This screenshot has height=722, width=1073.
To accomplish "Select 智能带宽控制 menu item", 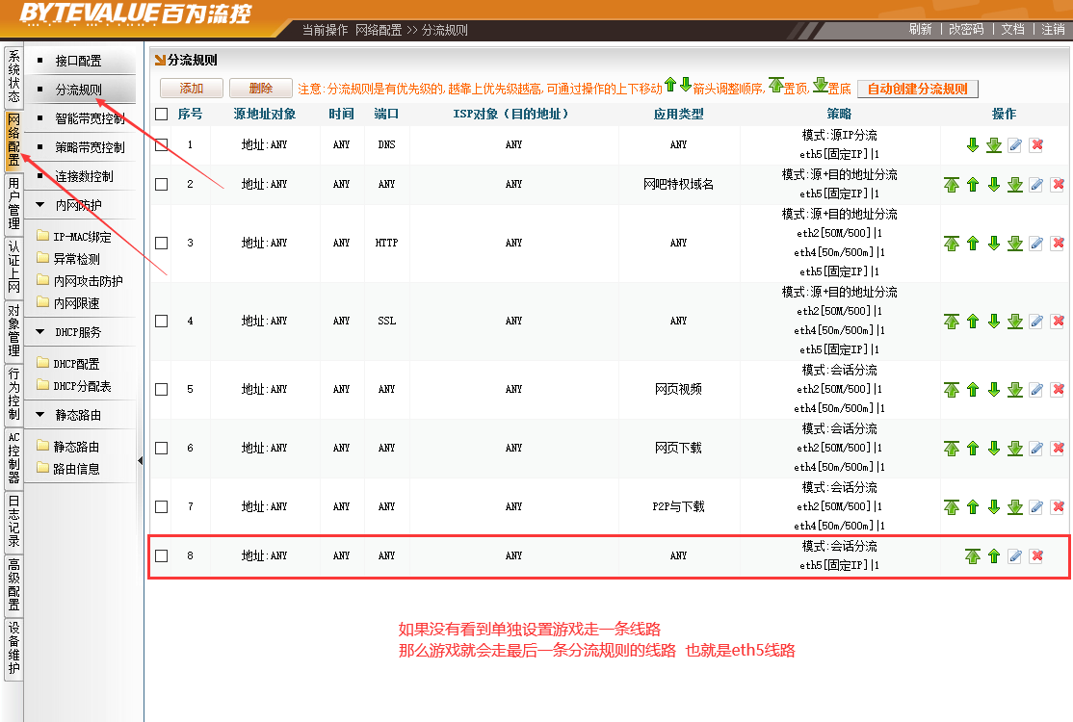I will [90, 119].
